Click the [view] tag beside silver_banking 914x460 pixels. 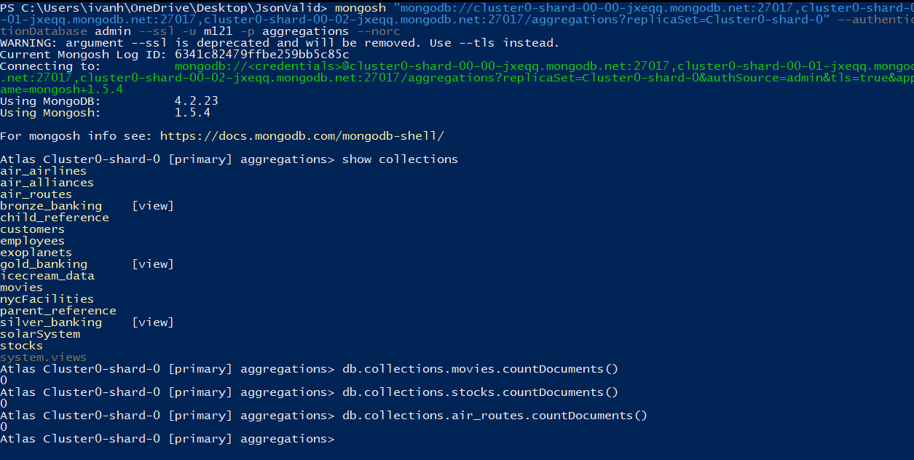(153, 322)
